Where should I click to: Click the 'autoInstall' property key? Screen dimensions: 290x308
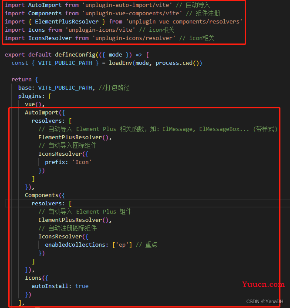50,286
